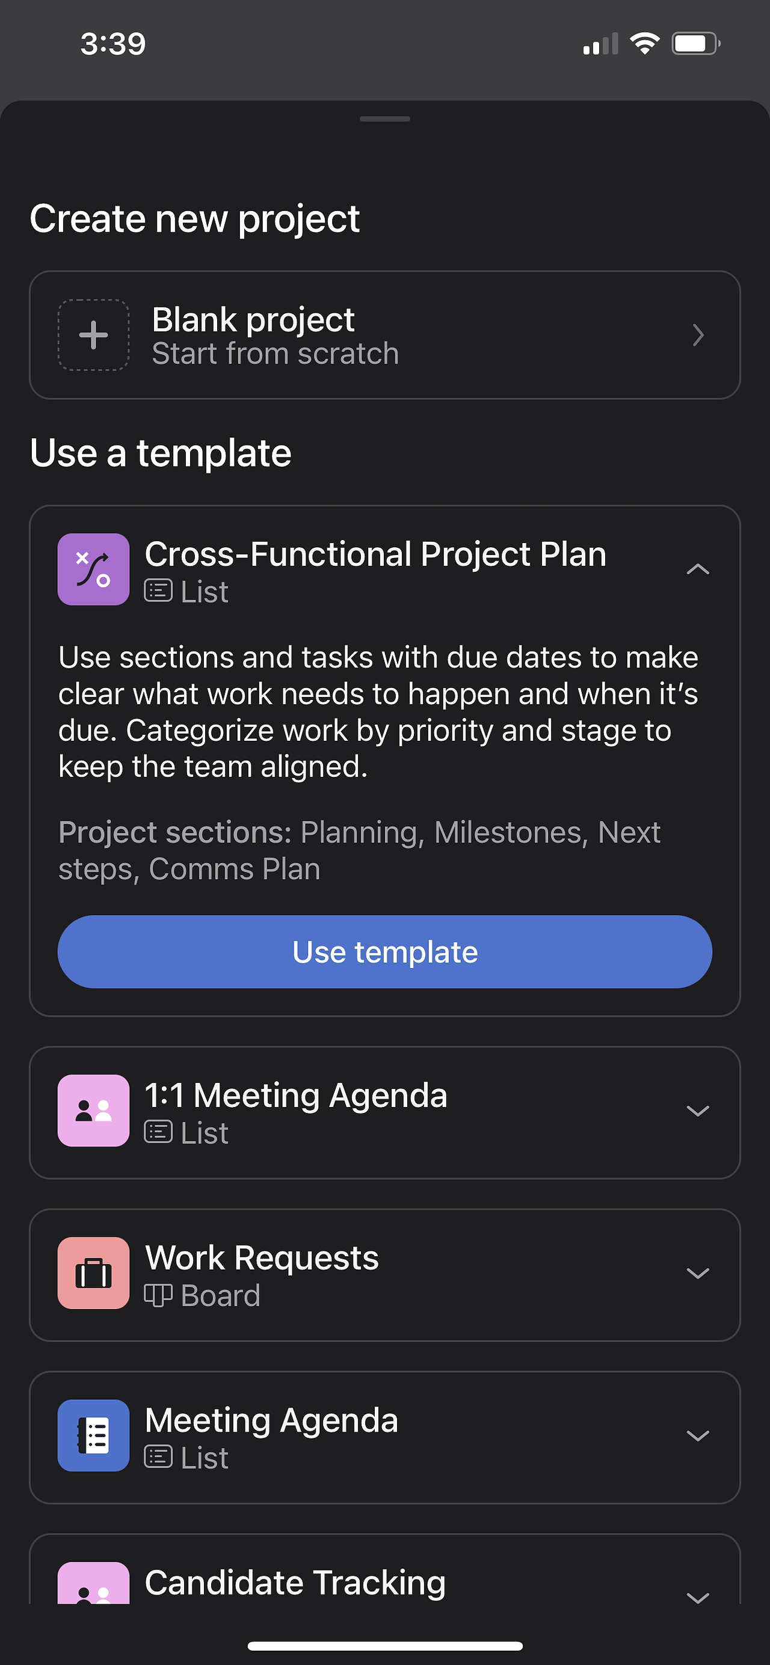Screen dimensions: 770x1665
Task: Tap the Candidate Tracking pink icon
Action: pyautogui.click(x=94, y=1584)
